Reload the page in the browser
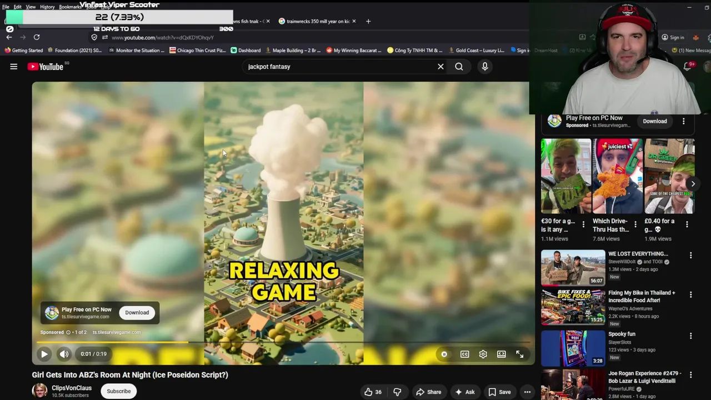 [x=37, y=37]
